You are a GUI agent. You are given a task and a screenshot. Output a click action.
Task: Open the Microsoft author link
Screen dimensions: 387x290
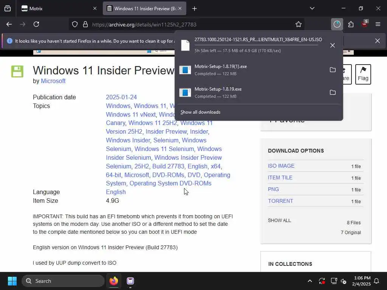pos(53,81)
